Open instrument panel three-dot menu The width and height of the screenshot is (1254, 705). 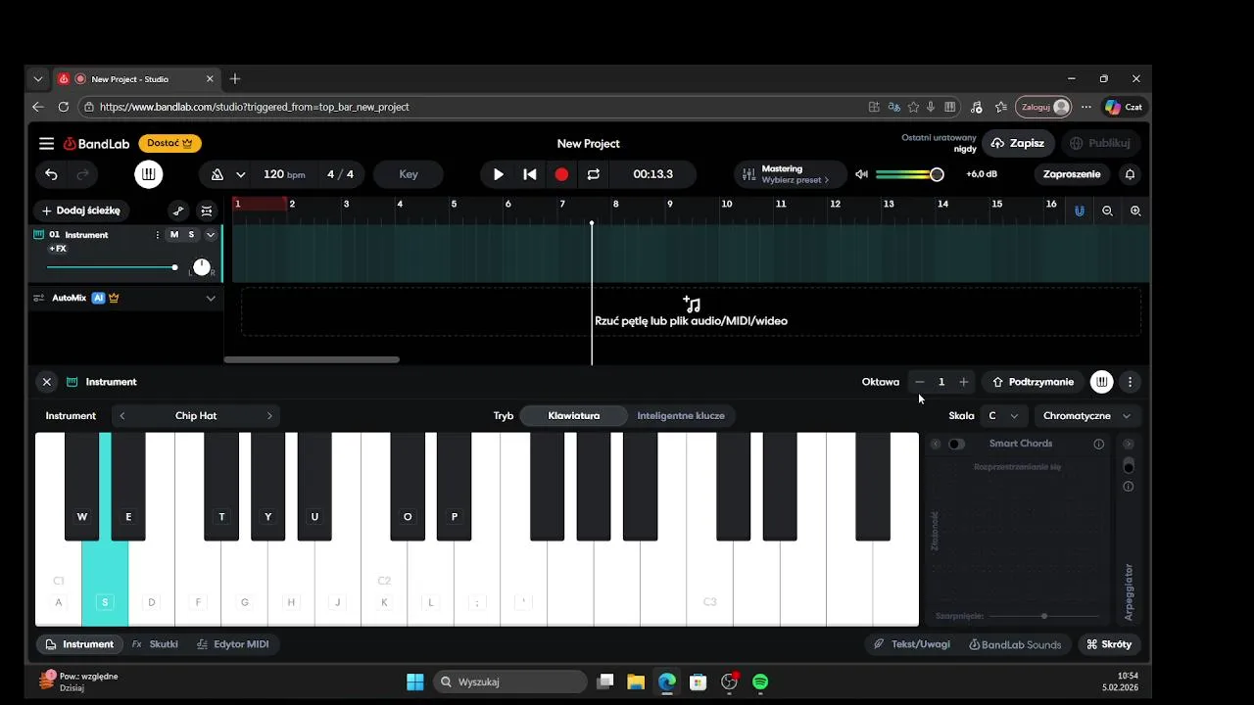(x=1130, y=382)
